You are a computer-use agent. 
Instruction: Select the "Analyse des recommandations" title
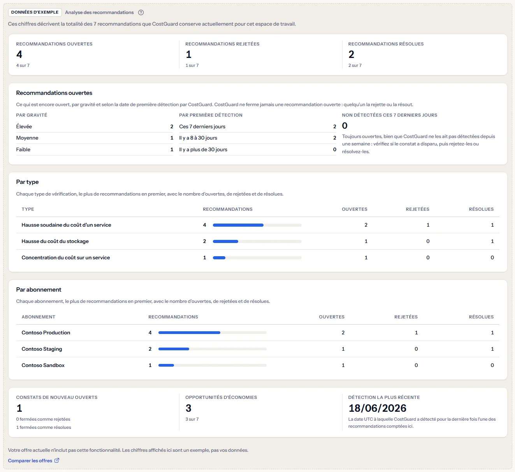(x=99, y=12)
